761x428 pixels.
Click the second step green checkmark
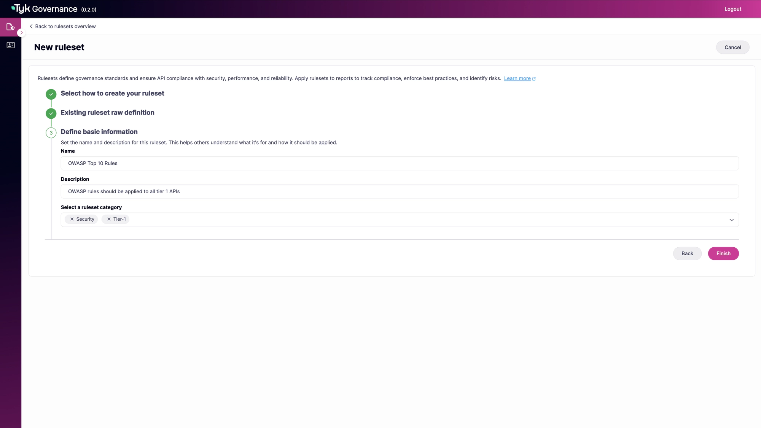(x=51, y=113)
